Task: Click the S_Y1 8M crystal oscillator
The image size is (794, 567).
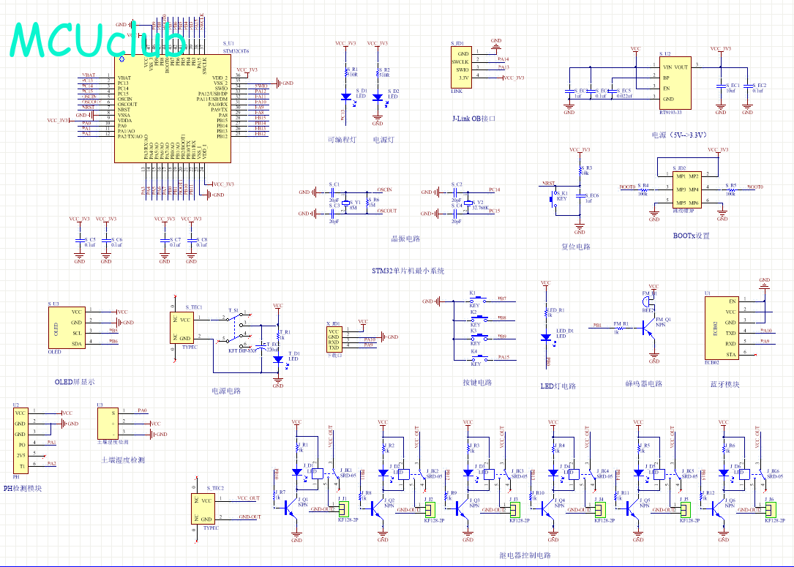Action: [346, 203]
